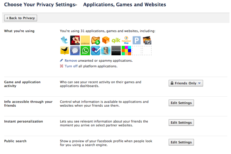Open the Networked Blogs app icon
This screenshot has height=154, width=231.
pos(126,40)
